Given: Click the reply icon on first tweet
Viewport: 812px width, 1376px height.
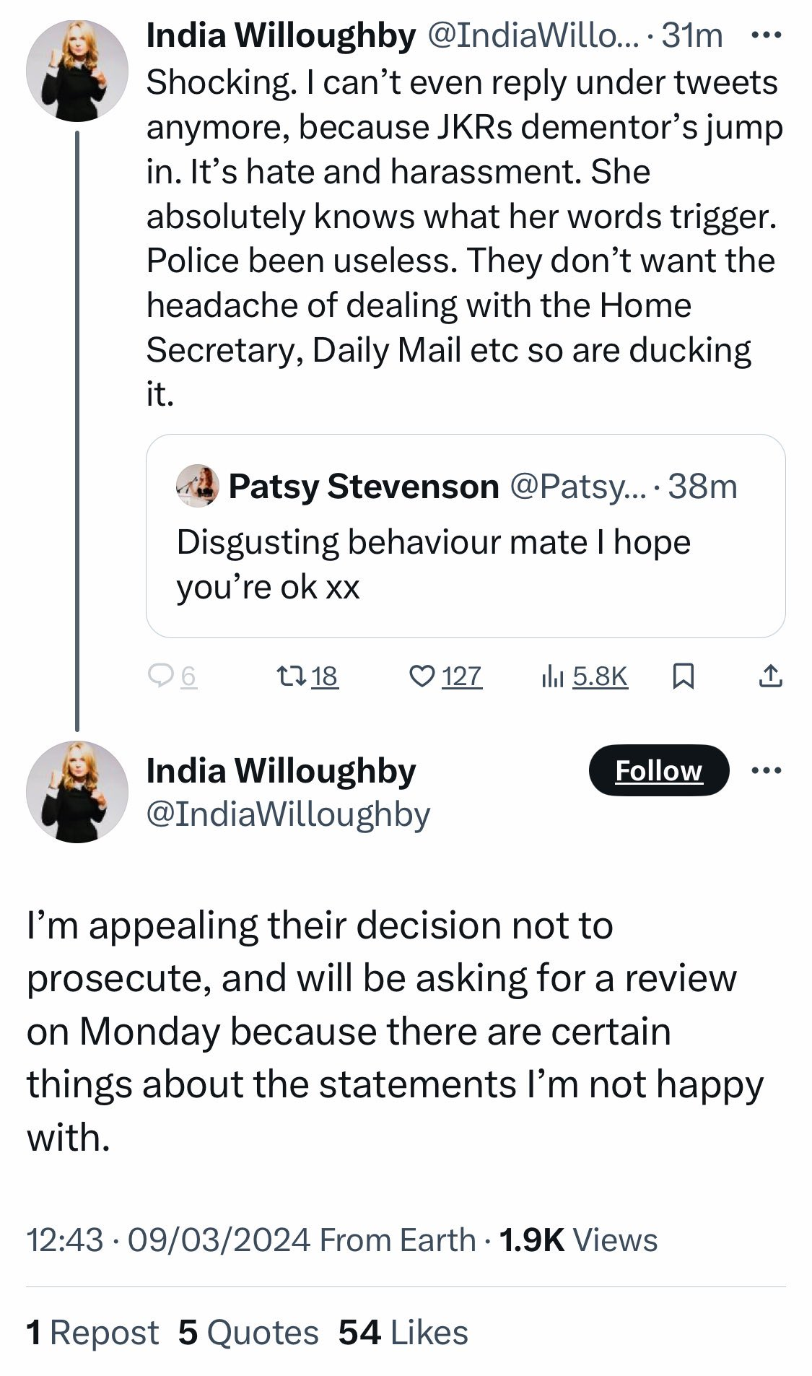Looking at the screenshot, I should pyautogui.click(x=159, y=676).
